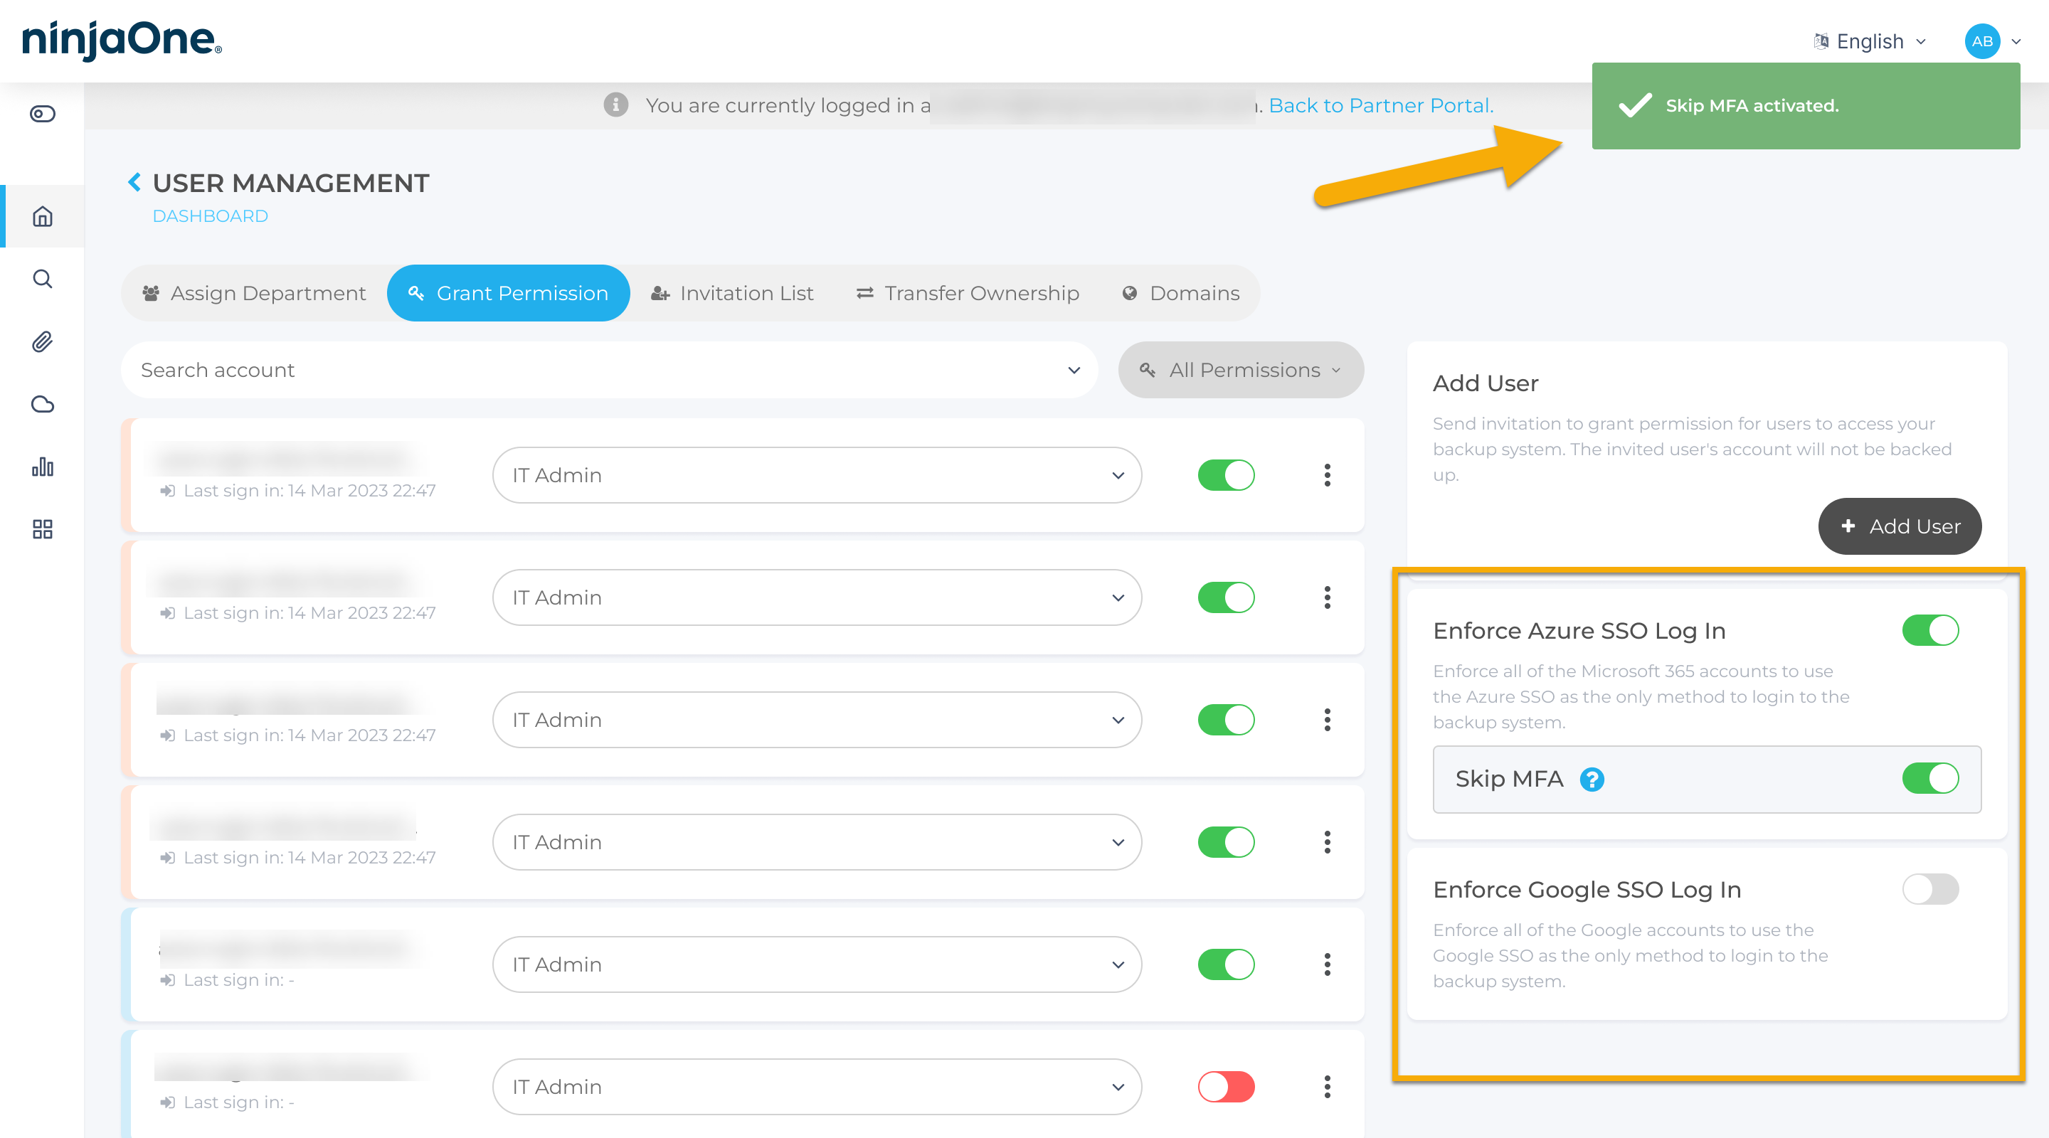The width and height of the screenshot is (2049, 1138).
Task: Open the bar chart reports sidebar icon
Action: [42, 467]
